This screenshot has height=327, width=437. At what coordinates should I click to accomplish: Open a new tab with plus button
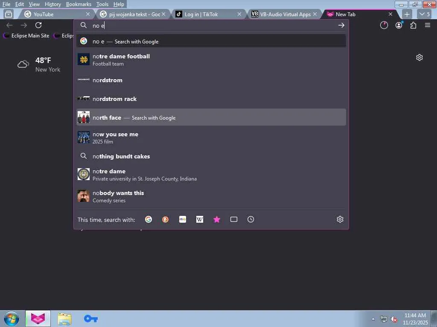coord(407,14)
